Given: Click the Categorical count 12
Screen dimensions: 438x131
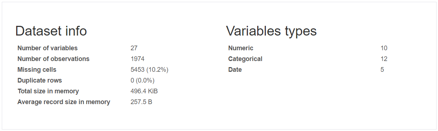Looking at the screenshot, I should coord(384,59).
